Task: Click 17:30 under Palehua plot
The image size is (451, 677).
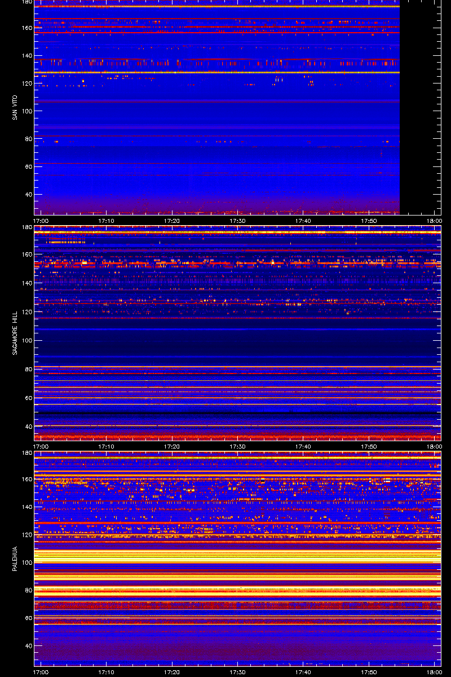Action: click(238, 672)
